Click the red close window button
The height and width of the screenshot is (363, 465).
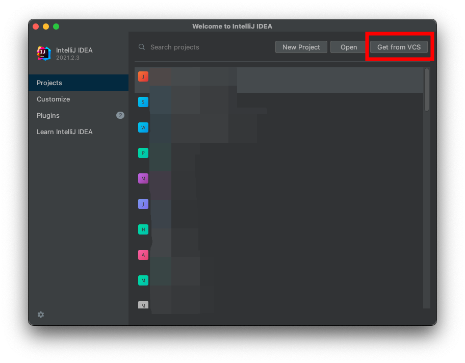pyautogui.click(x=36, y=27)
